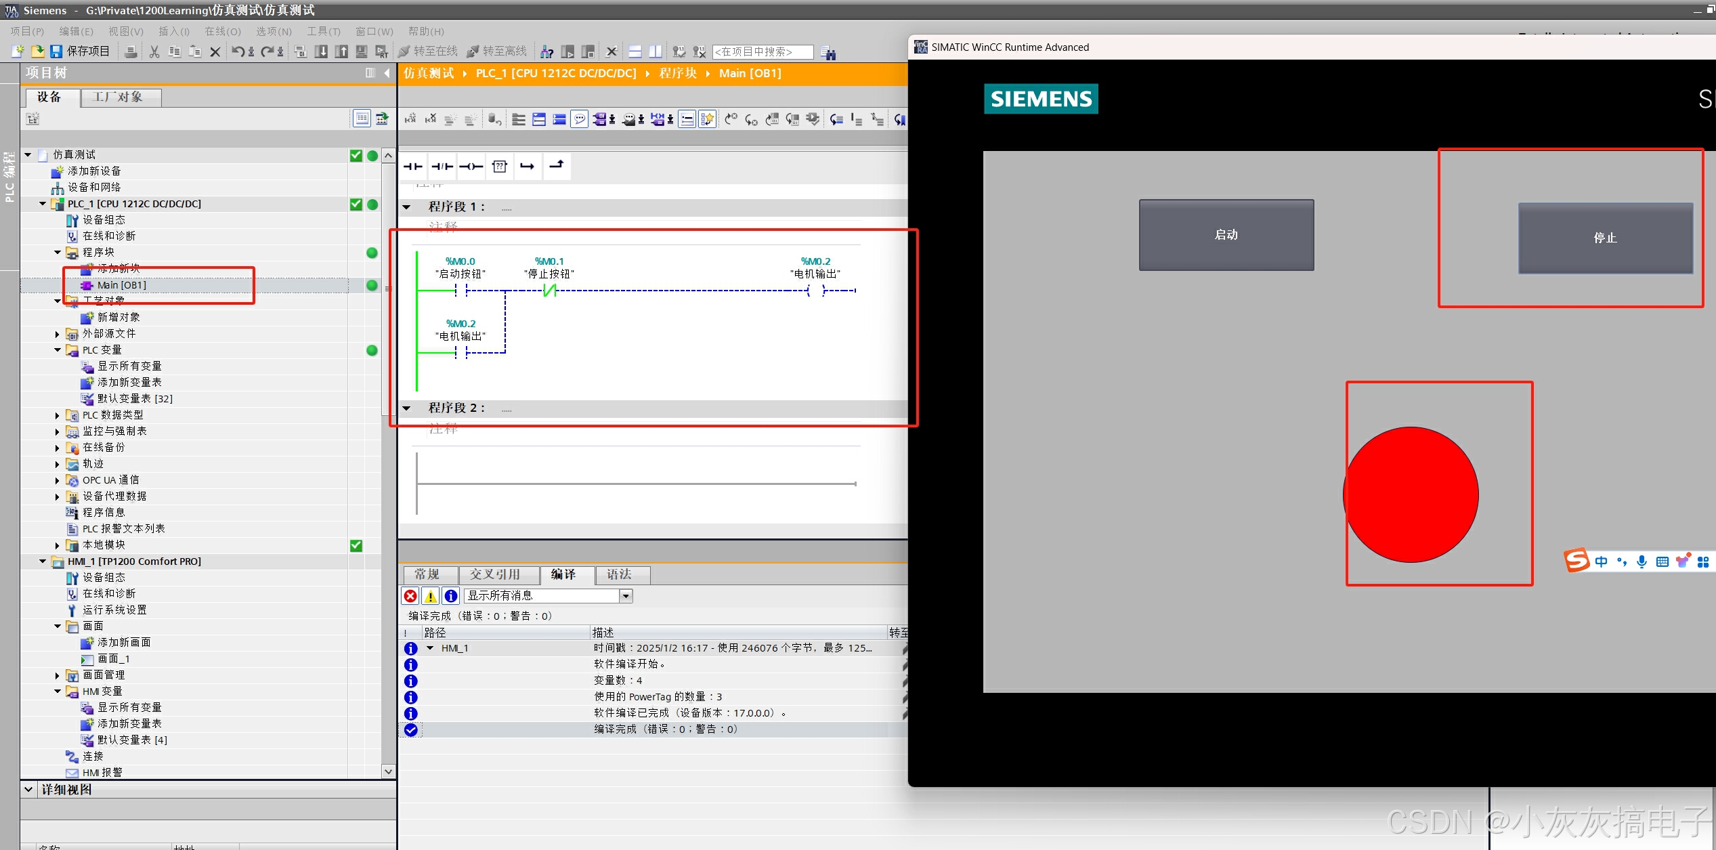The height and width of the screenshot is (850, 1716).
Task: Toggle the information filter in compile messages
Action: point(451,596)
